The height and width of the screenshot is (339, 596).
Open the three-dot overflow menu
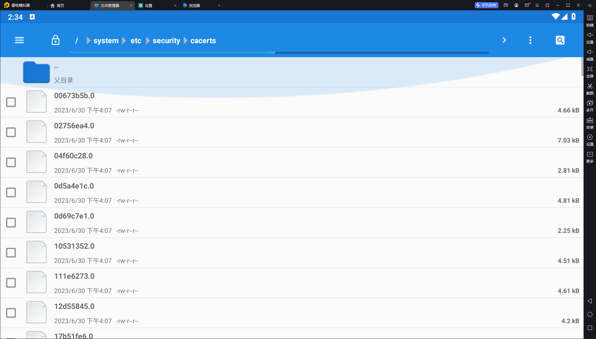[530, 40]
